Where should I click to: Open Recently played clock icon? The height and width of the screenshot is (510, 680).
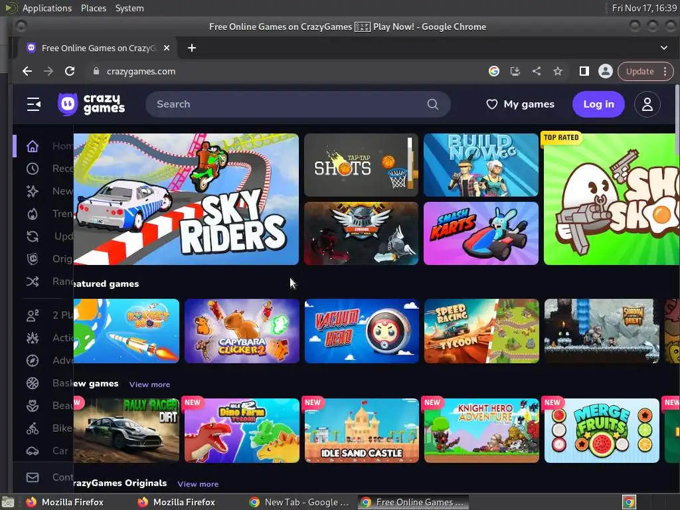point(33,169)
